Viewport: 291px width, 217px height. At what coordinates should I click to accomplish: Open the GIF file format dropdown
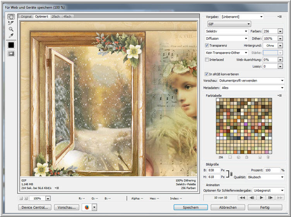point(229,24)
